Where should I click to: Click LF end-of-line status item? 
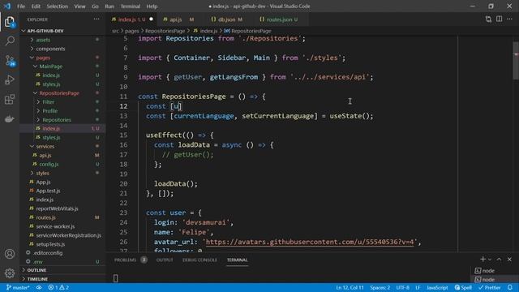418,287
